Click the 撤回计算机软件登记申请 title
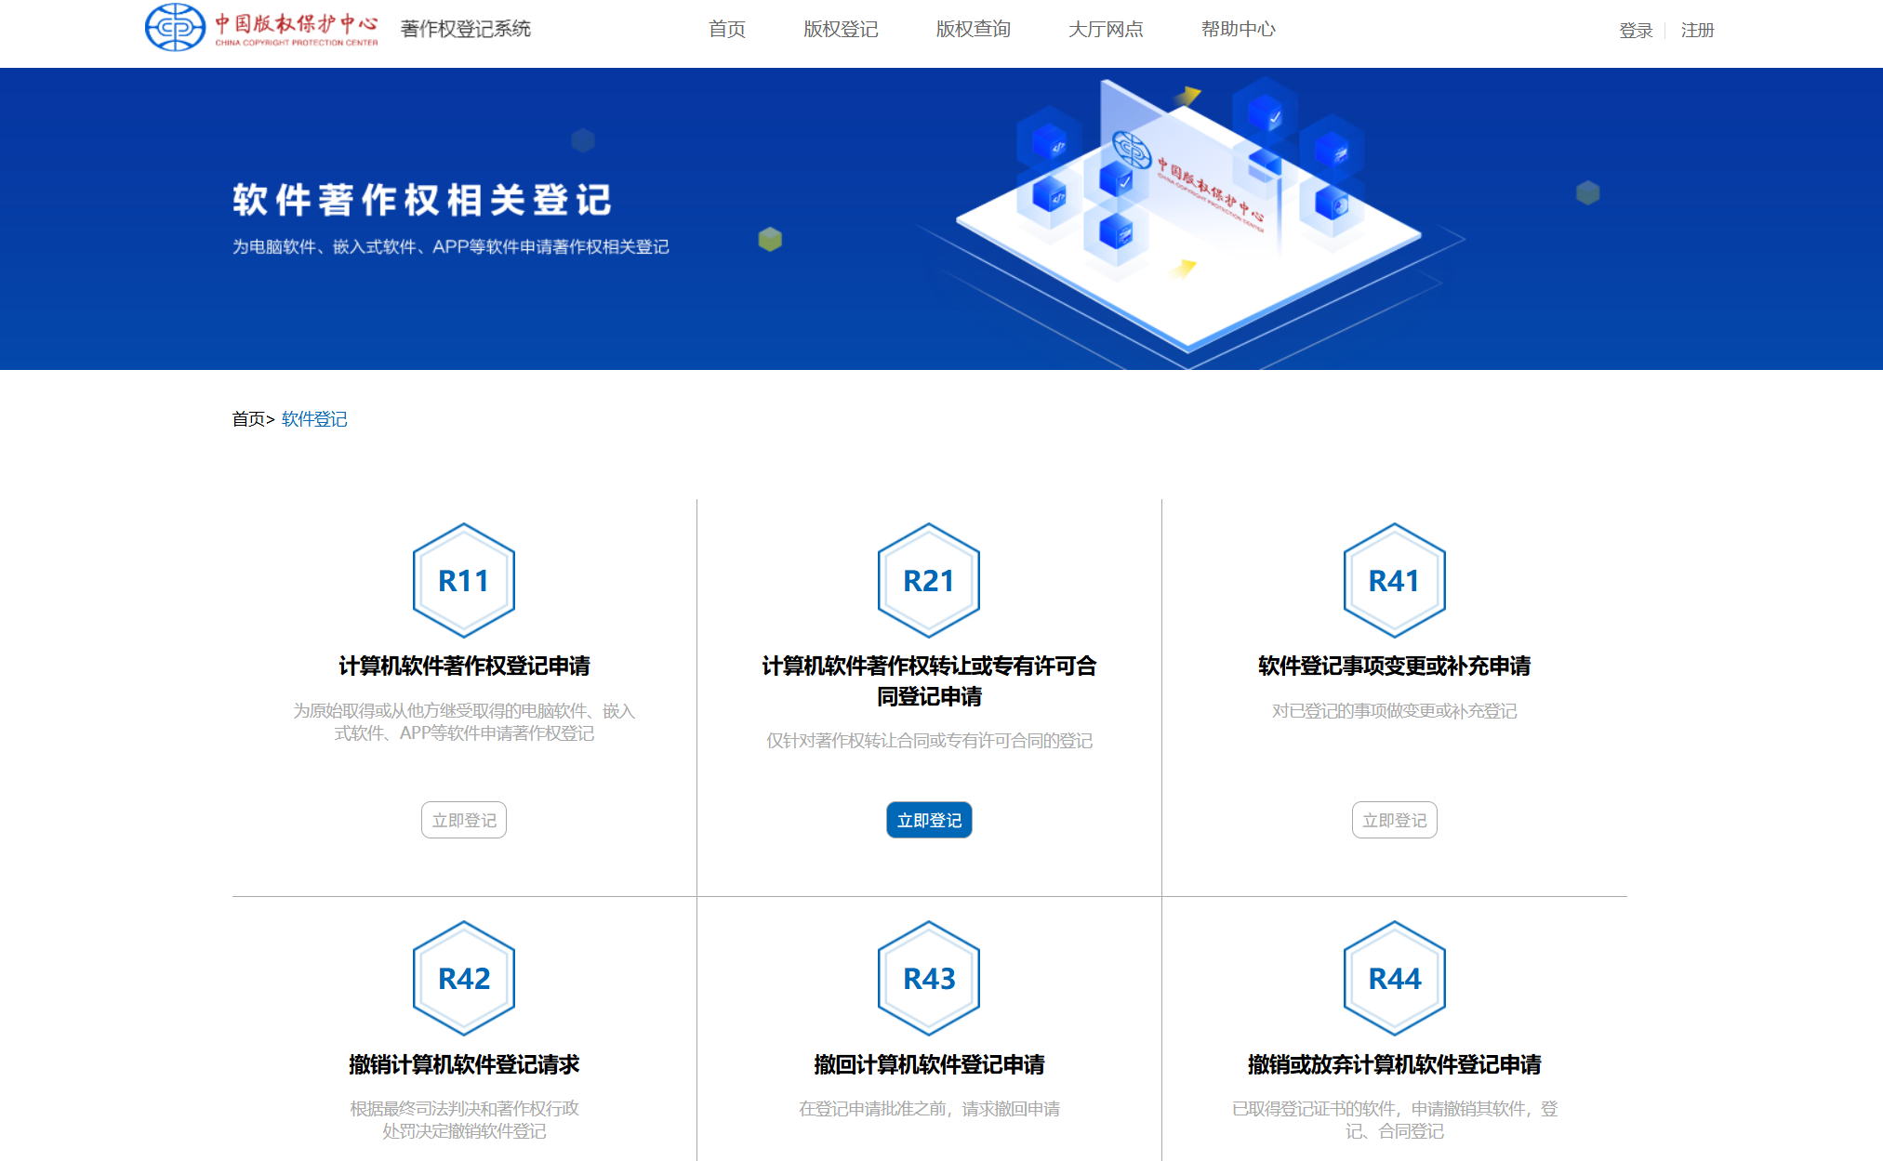Viewport: 1883px width, 1161px height. 928,1064
